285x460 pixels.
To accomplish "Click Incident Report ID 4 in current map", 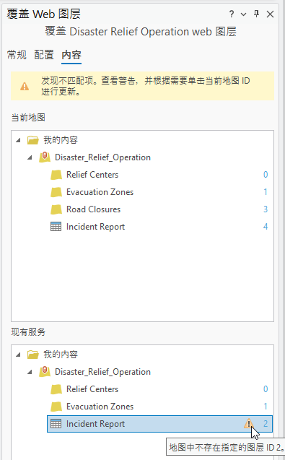I will 266,227.
